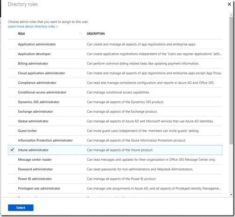Click the description about Office 365 Message Center
The width and height of the screenshot is (235, 217).
[151, 159]
